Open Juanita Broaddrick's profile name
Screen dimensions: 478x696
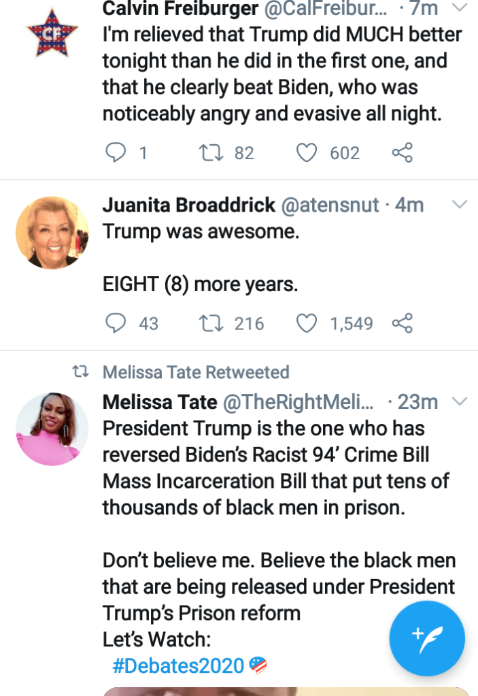pos(189,205)
